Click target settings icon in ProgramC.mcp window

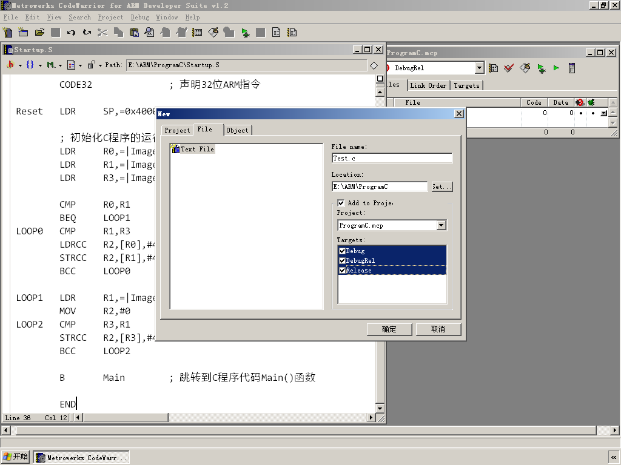493,68
